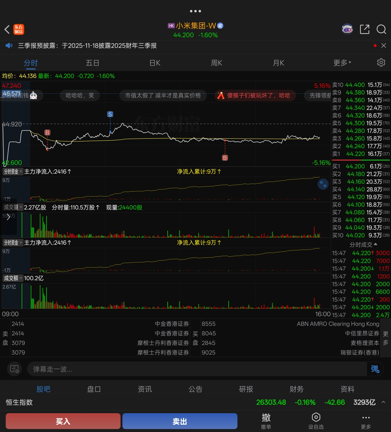Screen dimensions: 391x432
Task: Tap the first B buy marker on chart
Action: click(x=48, y=132)
